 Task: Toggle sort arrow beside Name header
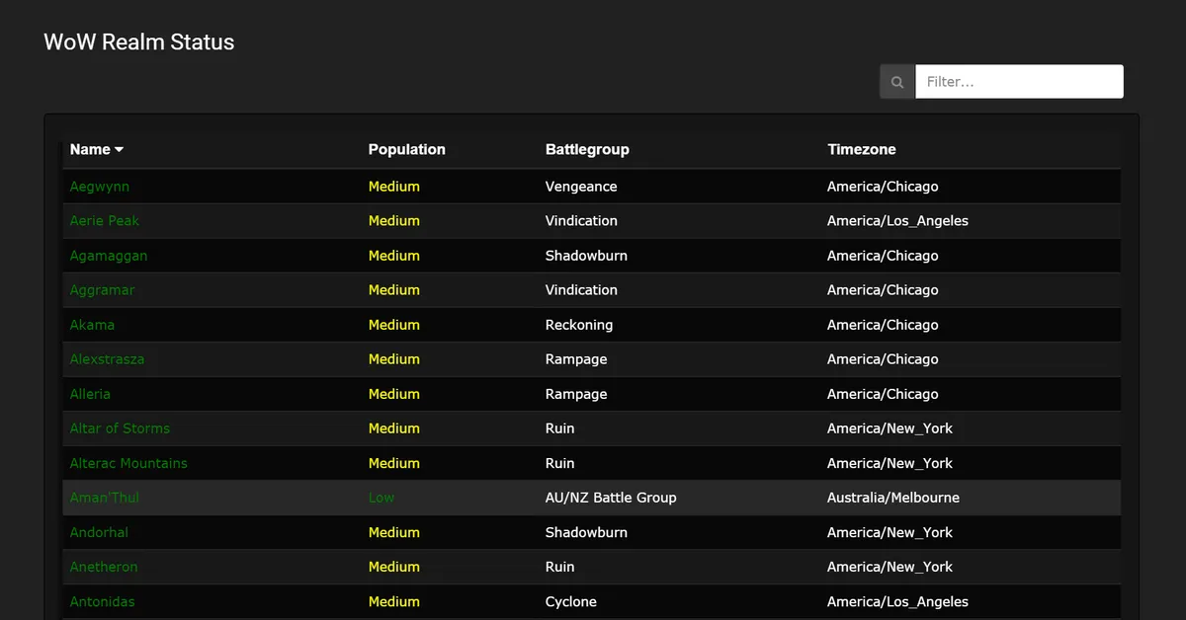120,150
